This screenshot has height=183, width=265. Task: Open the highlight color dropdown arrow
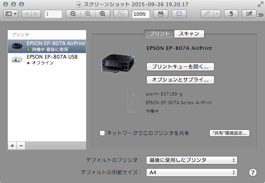click(x=217, y=14)
